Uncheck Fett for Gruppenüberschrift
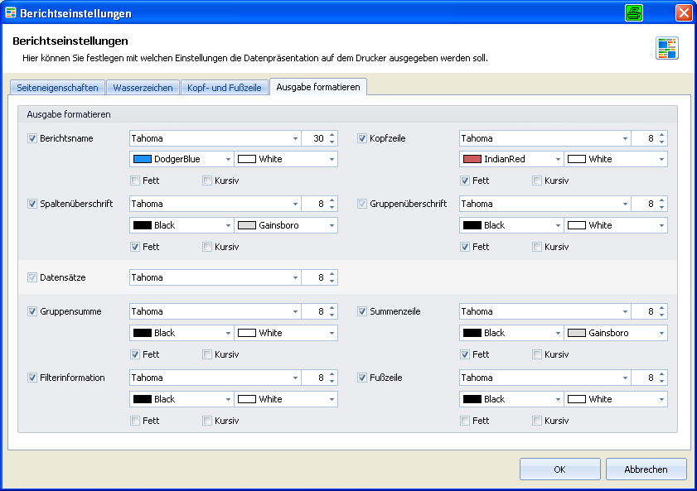 [465, 247]
